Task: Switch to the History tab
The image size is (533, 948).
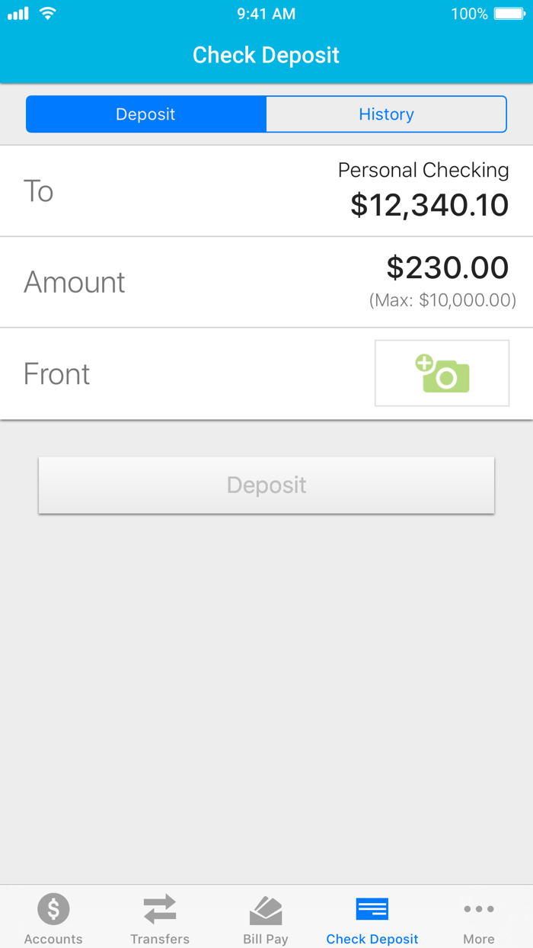Action: pos(386,114)
